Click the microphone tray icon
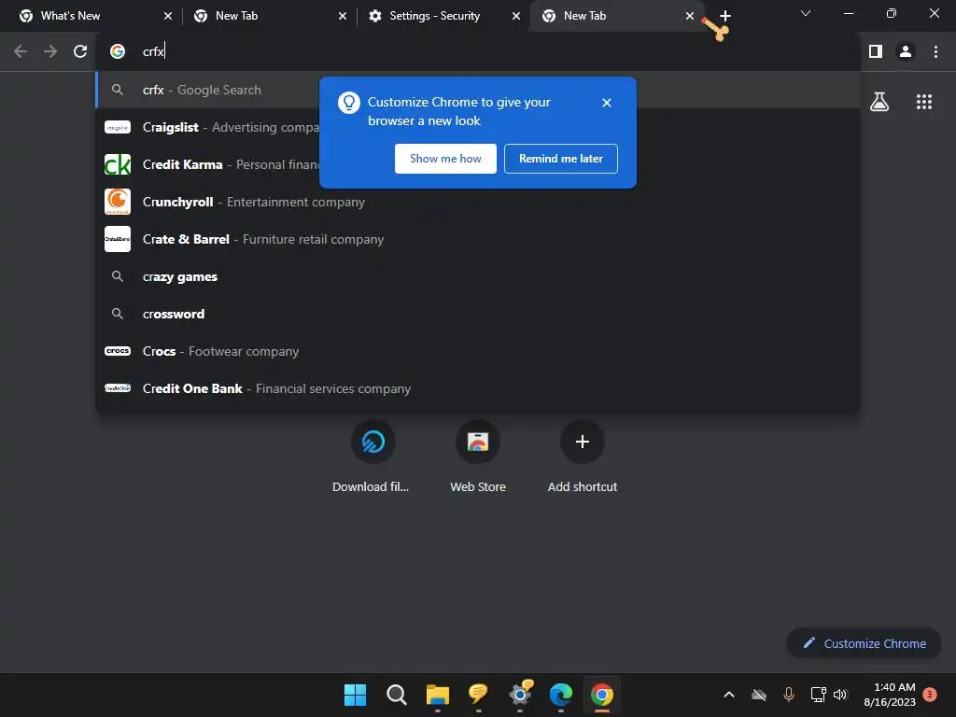The image size is (956, 717). click(x=788, y=695)
